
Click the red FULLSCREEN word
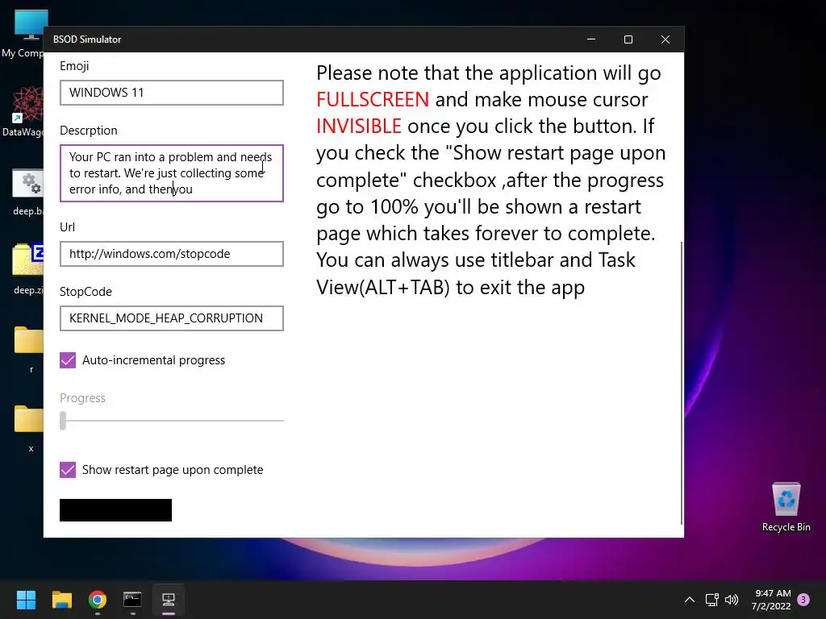click(x=373, y=99)
